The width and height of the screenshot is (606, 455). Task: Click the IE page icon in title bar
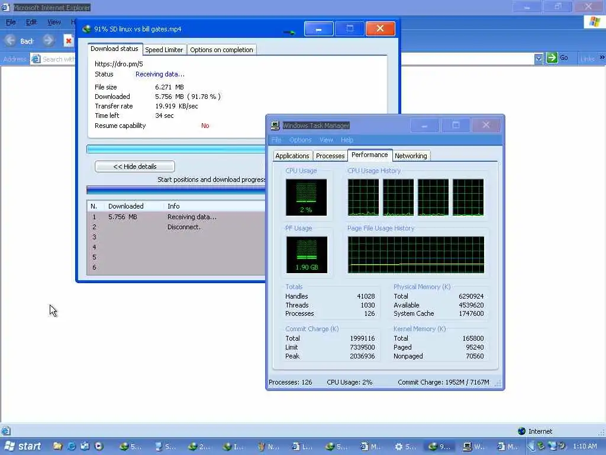(x=5, y=7)
